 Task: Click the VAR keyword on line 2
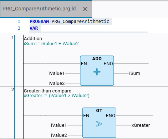pos(34,28)
